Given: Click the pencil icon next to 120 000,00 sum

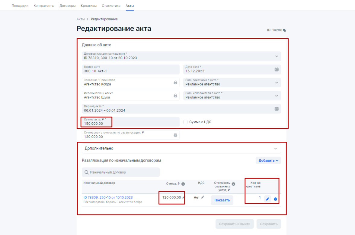Looking at the screenshot, I should click(184, 197).
